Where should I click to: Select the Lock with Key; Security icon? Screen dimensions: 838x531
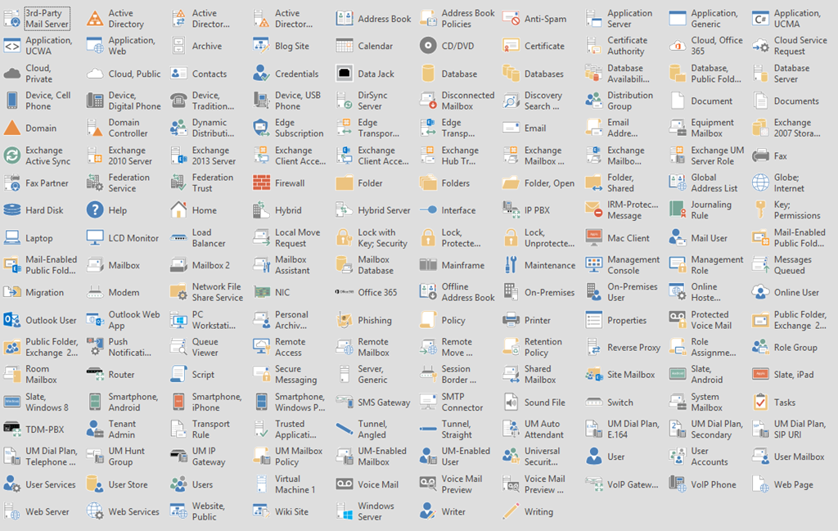[345, 238]
